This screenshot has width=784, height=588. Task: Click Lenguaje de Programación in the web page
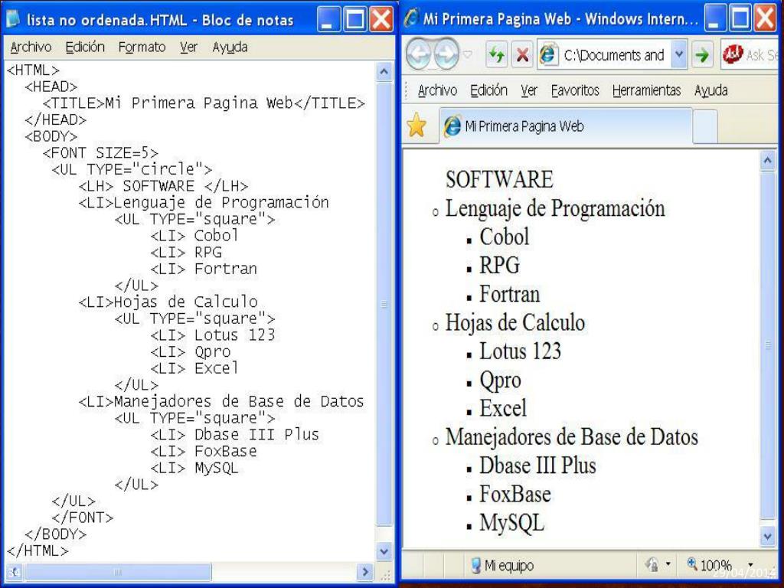(x=555, y=209)
